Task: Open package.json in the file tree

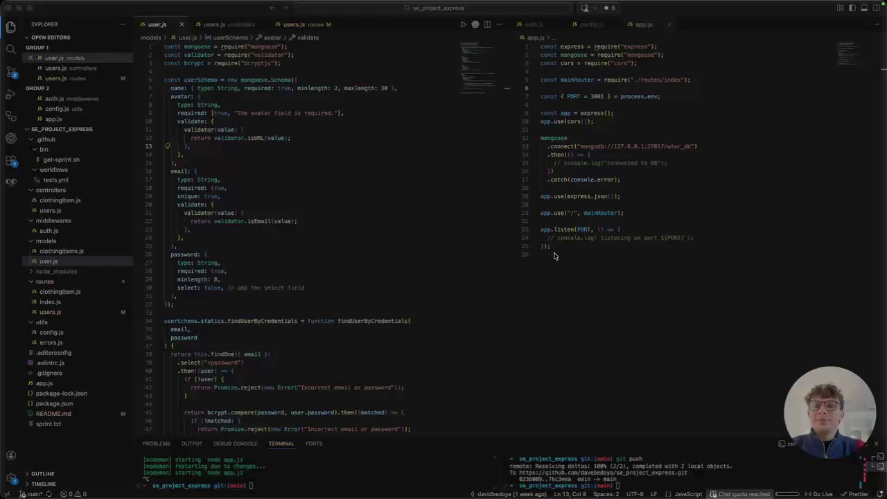Action: (x=54, y=403)
